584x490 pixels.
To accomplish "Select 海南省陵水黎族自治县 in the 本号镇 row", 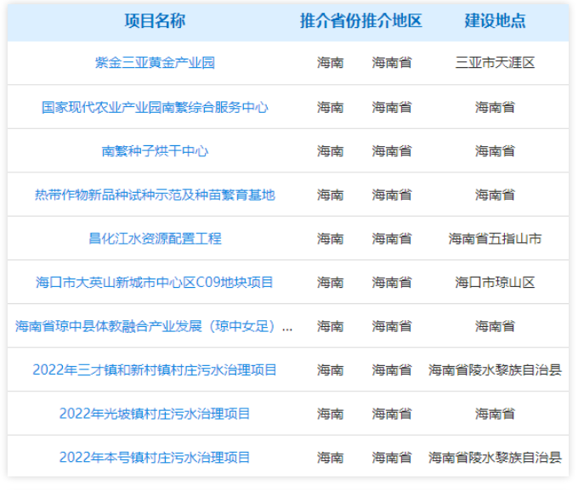I will (x=495, y=457).
